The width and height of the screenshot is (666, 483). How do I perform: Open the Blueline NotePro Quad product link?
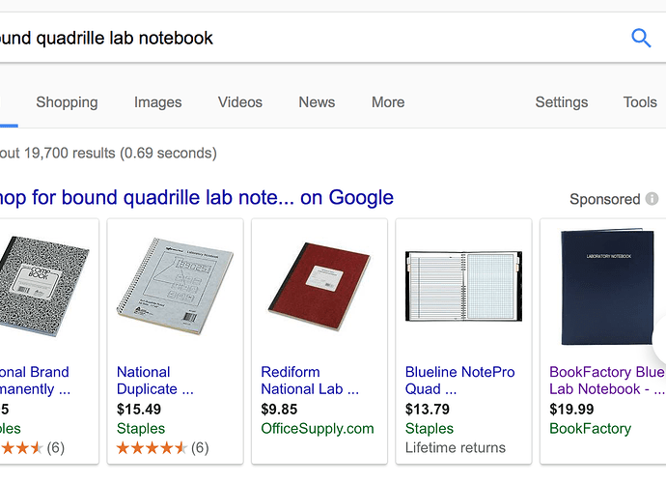click(460, 381)
